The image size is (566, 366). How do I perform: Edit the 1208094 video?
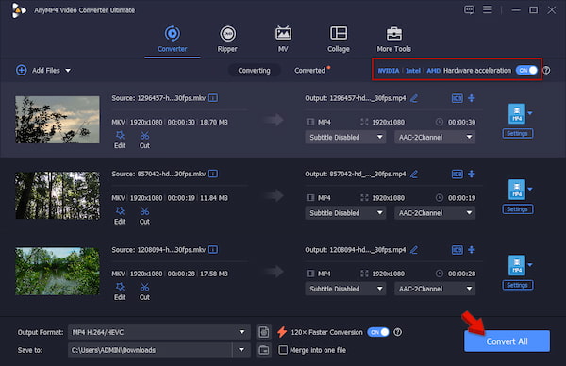tap(120, 291)
